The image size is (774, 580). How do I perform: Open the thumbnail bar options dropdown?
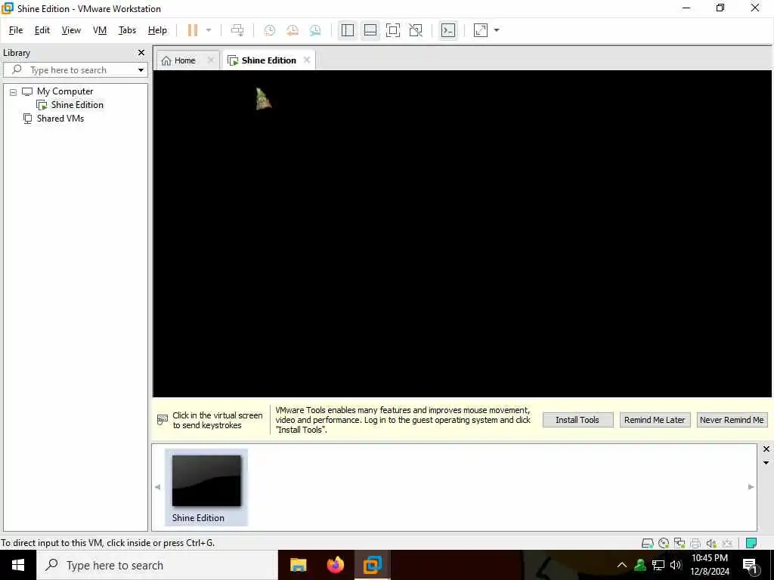pyautogui.click(x=766, y=463)
